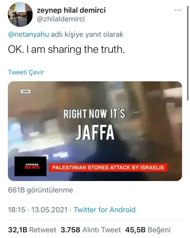Open the @zhilaldemirci handle
The height and width of the screenshot is (238, 190).
[61, 19]
